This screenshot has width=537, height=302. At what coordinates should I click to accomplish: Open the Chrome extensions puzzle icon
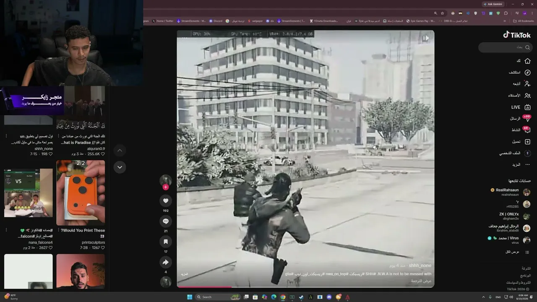506,13
